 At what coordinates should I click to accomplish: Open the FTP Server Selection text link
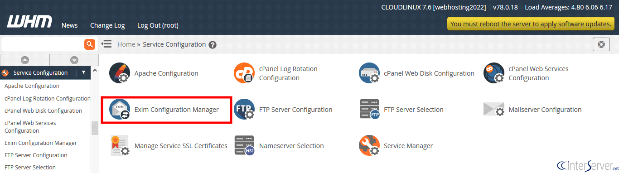[414, 110]
